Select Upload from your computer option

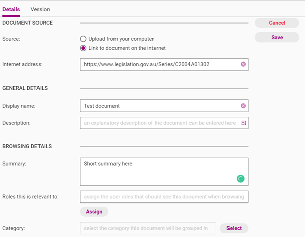tap(83, 39)
